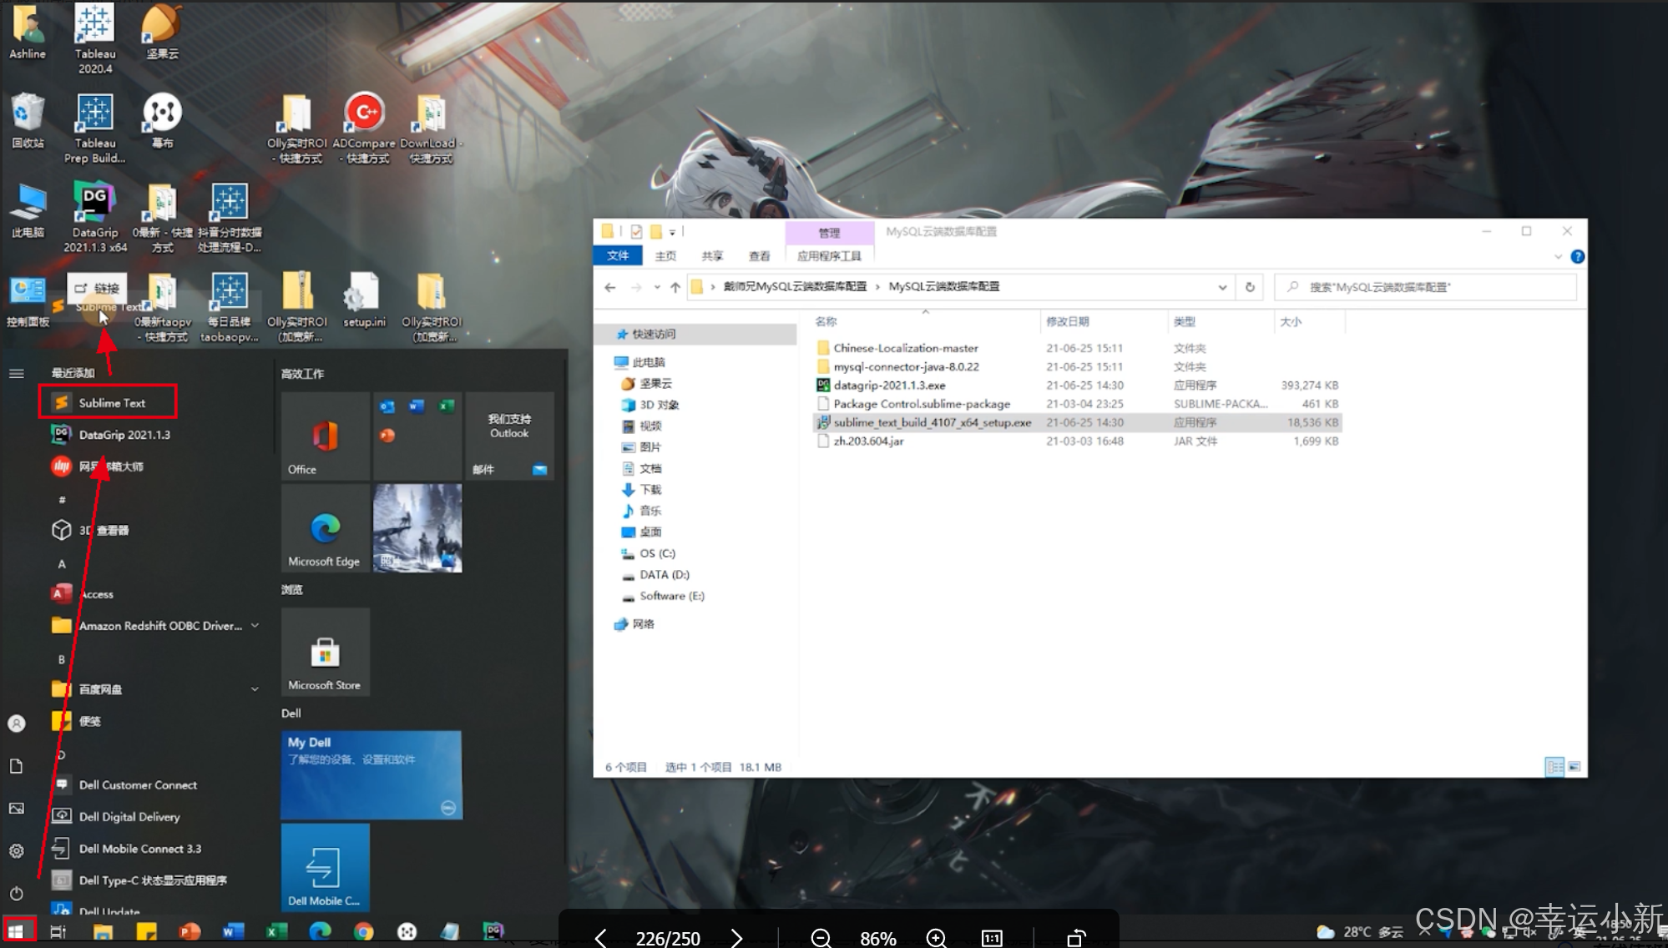Open the Microsoft Store tile
The image size is (1668, 948).
325,653
